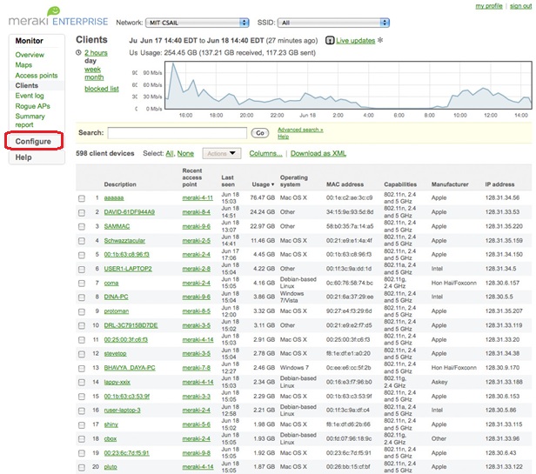This screenshot has height=474, width=536.
Task: Click usage value 76.47 GB
Action: pos(263,198)
